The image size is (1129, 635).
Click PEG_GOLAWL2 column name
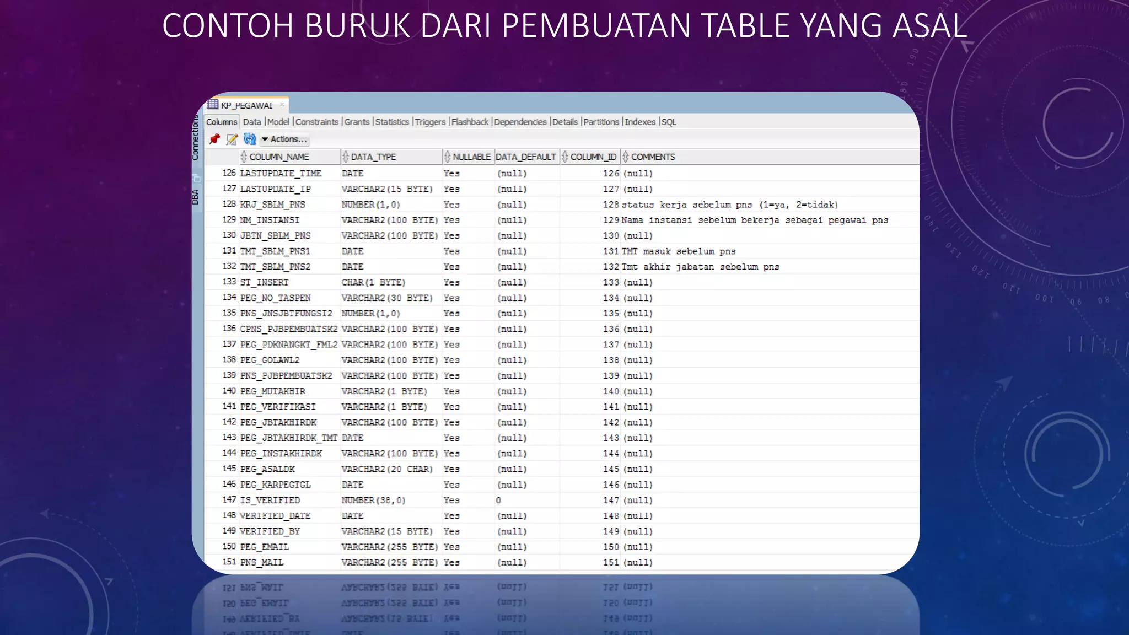pos(270,360)
